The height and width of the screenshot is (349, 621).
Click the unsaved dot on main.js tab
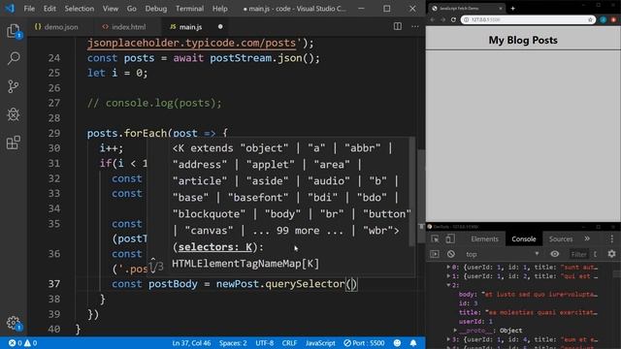point(220,26)
